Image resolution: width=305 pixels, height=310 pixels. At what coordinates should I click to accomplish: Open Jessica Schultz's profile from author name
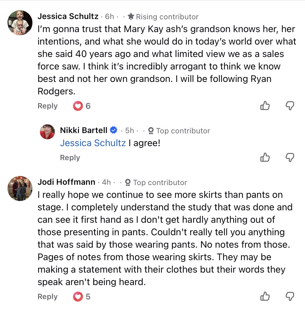click(68, 17)
